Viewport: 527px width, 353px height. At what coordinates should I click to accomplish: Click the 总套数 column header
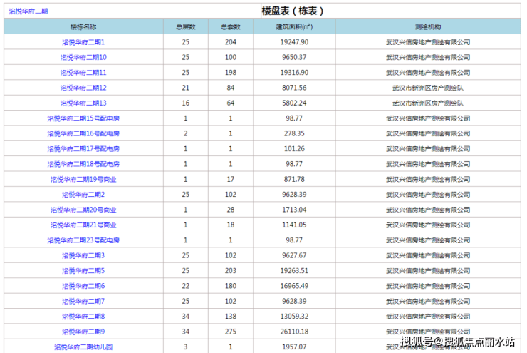(231, 26)
